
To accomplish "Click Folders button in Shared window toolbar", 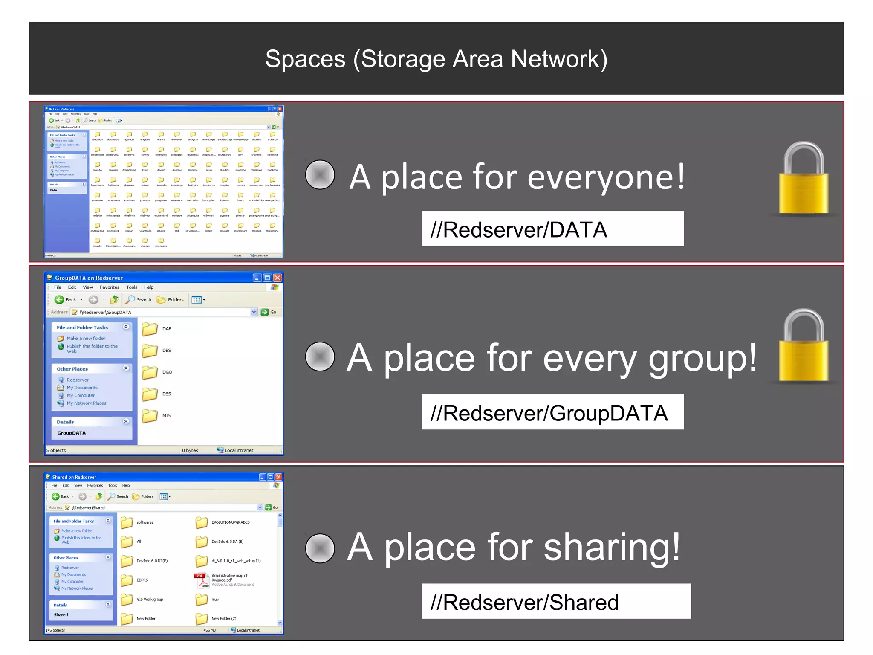I will point(143,496).
